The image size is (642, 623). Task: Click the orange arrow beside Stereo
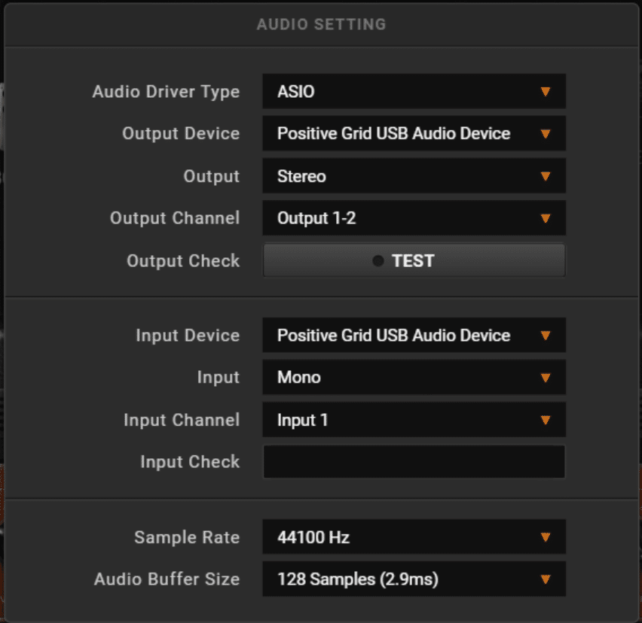[x=545, y=176]
